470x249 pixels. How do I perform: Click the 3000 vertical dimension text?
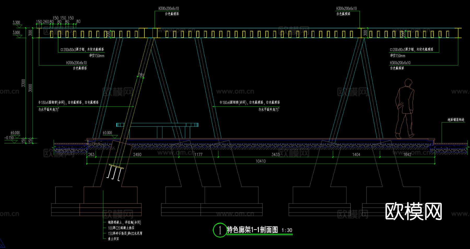pyautogui.click(x=30, y=88)
